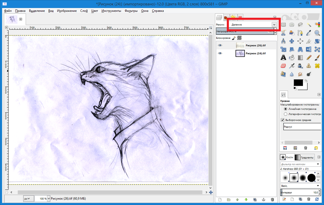
Task: Raise the layer with green up arrow
Action: point(237,200)
